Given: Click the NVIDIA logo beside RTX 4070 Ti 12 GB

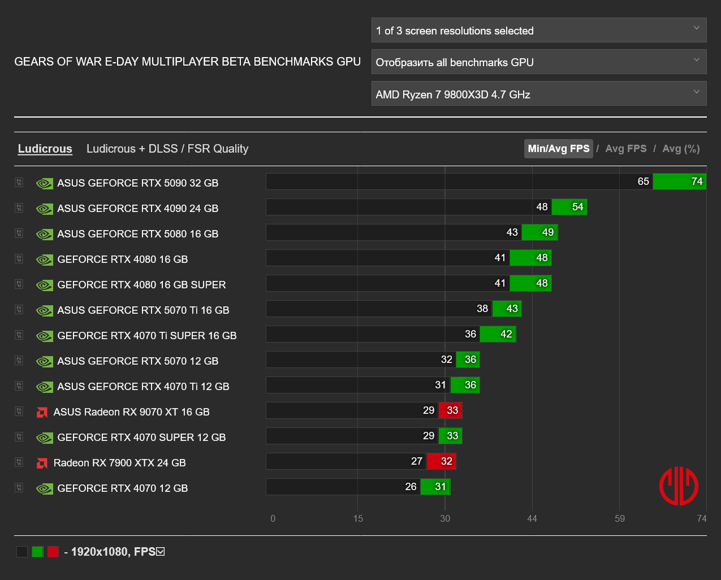Looking at the screenshot, I should (45, 387).
